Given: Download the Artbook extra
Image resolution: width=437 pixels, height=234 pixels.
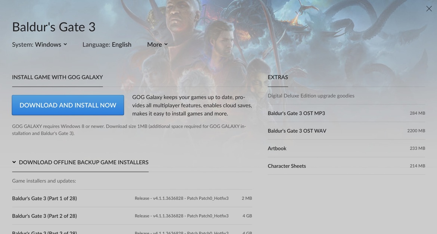Looking at the screenshot, I should tap(346, 148).
